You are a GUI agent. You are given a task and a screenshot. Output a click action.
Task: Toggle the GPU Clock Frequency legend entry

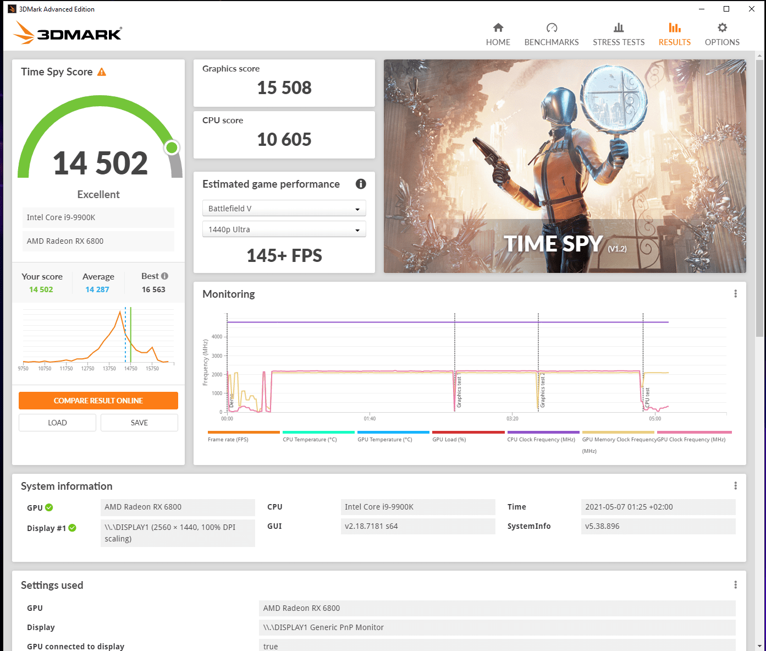tap(695, 436)
